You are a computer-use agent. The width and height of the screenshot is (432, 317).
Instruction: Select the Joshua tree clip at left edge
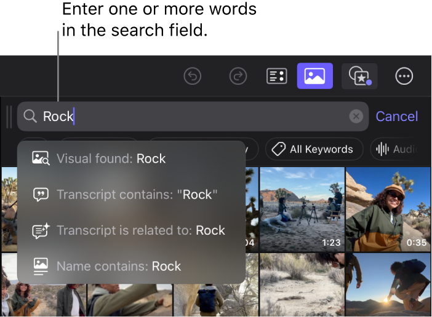point(9,209)
